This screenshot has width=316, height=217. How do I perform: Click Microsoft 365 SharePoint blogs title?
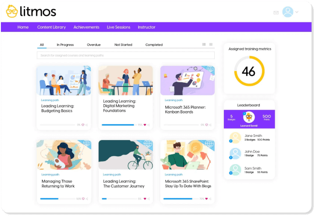(x=188, y=184)
